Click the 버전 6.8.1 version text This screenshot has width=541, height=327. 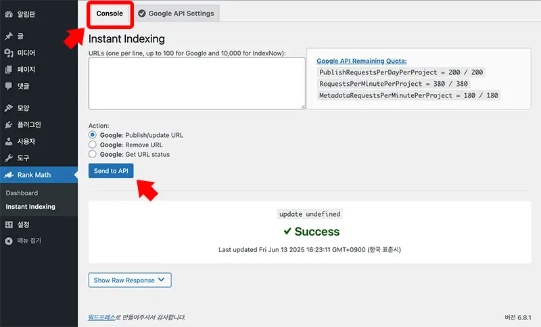517,318
